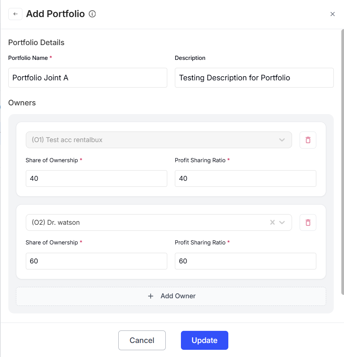Delete the (O2) Dr. watson owner
This screenshot has height=357, width=344.
click(308, 222)
